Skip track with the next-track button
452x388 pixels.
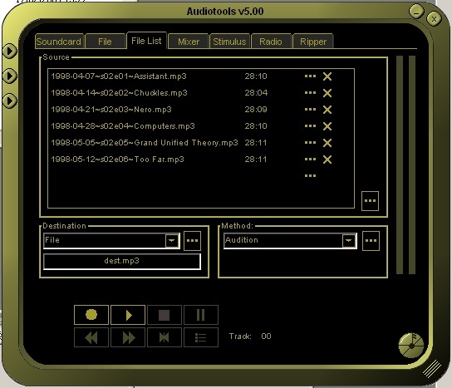coord(165,337)
